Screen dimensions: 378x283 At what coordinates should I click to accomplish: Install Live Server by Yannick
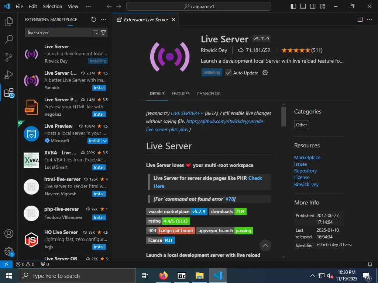coord(99,88)
